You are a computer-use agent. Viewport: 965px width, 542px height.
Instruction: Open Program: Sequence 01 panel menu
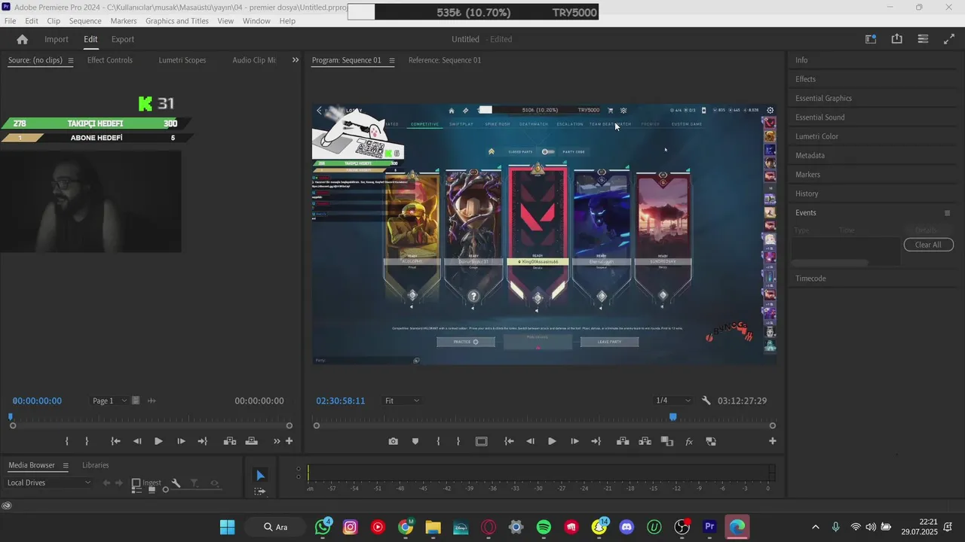point(391,60)
